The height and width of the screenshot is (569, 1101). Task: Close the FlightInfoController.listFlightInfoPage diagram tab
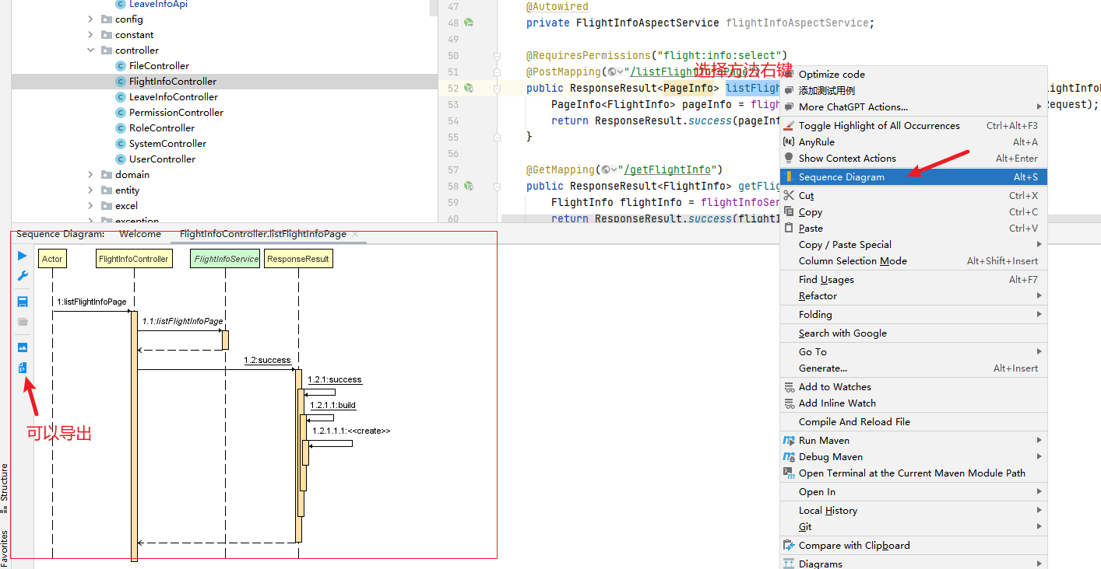[355, 234]
